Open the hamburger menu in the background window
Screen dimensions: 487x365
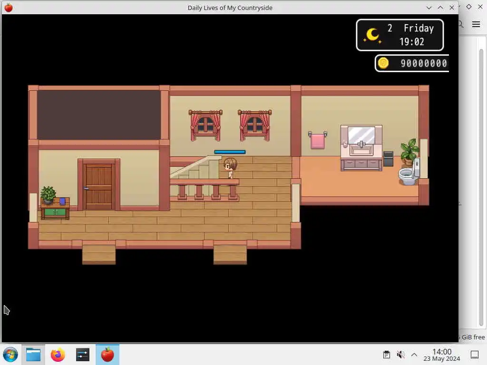pos(476,24)
